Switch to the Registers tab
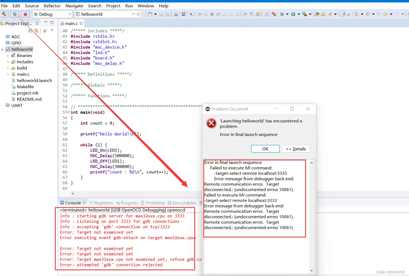The height and width of the screenshot is (276, 409). pos(101,203)
